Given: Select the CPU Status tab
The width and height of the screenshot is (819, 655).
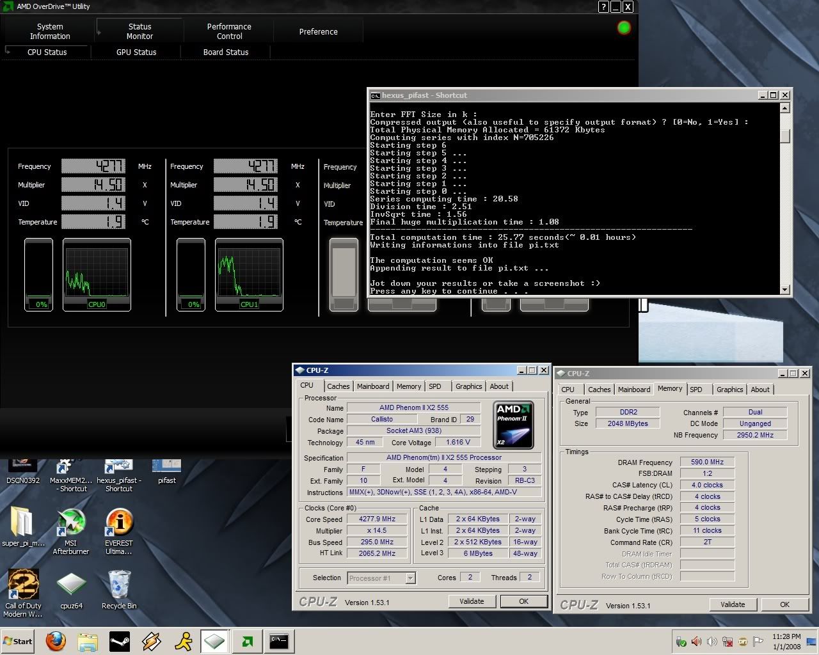Looking at the screenshot, I should [x=47, y=52].
